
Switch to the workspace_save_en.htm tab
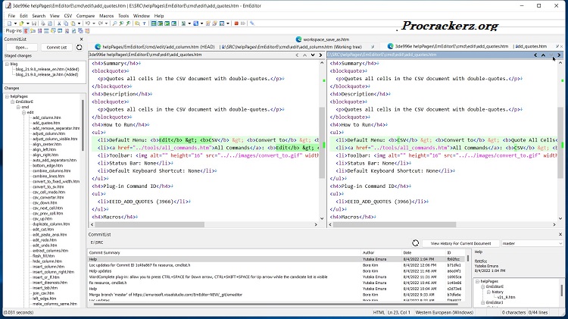[x=325, y=39]
